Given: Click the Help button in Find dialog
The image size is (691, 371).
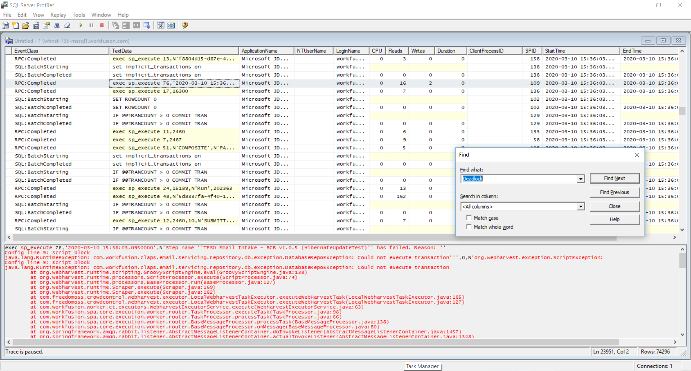Looking at the screenshot, I should pyautogui.click(x=615, y=220).
